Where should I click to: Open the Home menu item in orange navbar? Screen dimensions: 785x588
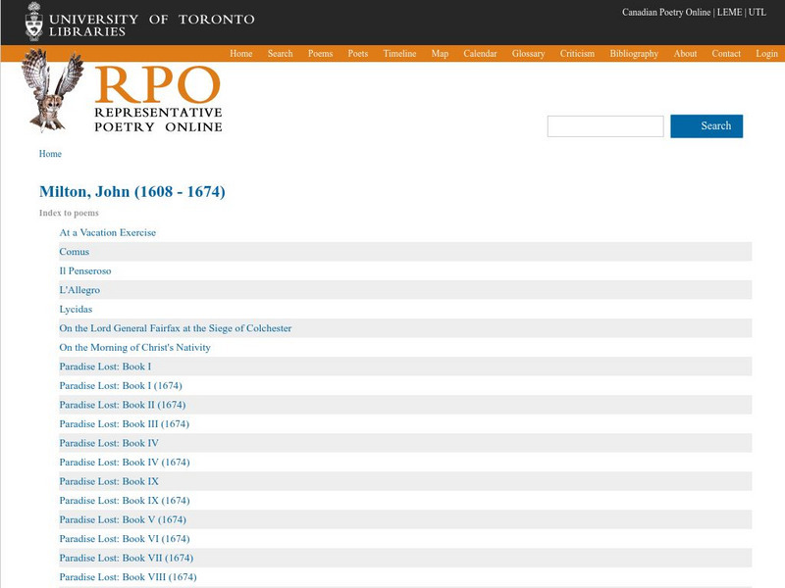coord(240,54)
